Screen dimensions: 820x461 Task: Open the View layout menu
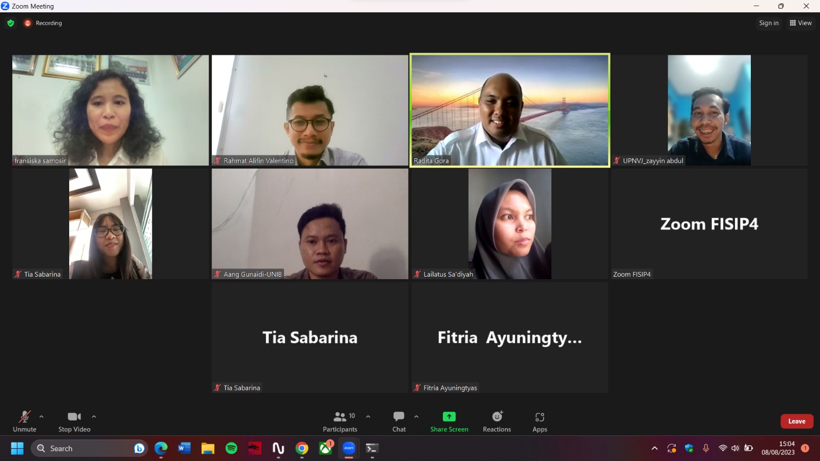click(x=801, y=23)
